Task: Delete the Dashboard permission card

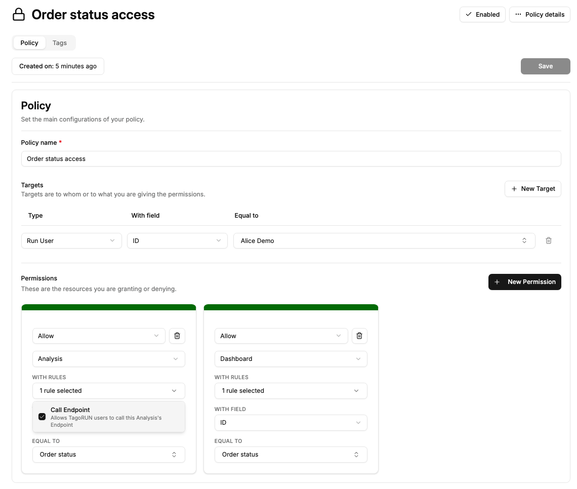Action: tap(359, 336)
